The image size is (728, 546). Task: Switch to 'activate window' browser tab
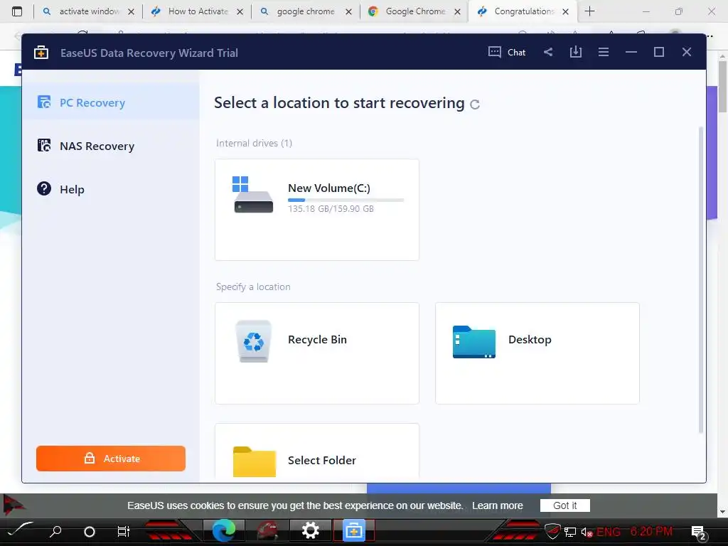(87, 11)
